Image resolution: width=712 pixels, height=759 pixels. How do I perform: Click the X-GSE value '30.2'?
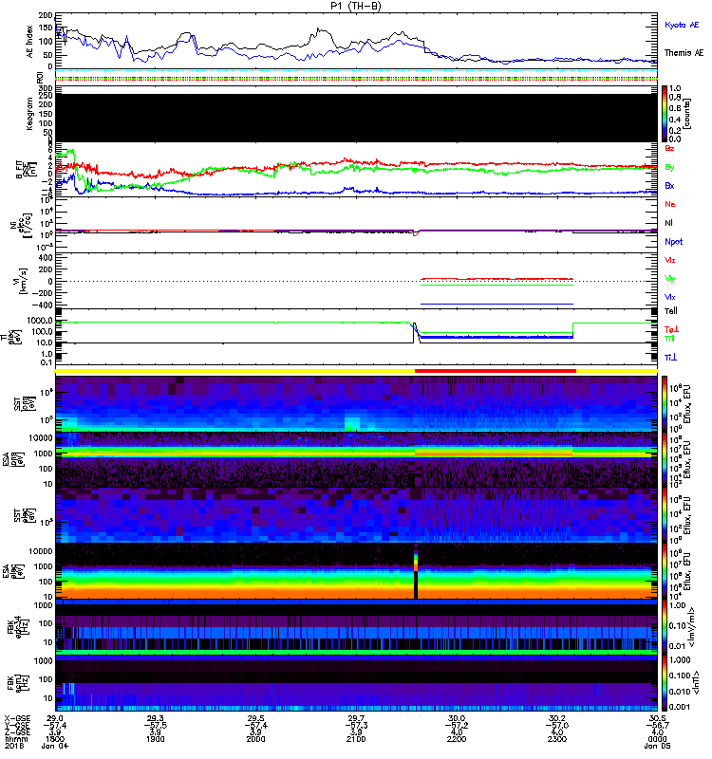[x=557, y=718]
